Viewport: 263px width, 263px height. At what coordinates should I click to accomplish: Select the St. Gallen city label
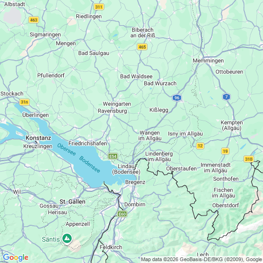pyautogui.click(x=73, y=202)
